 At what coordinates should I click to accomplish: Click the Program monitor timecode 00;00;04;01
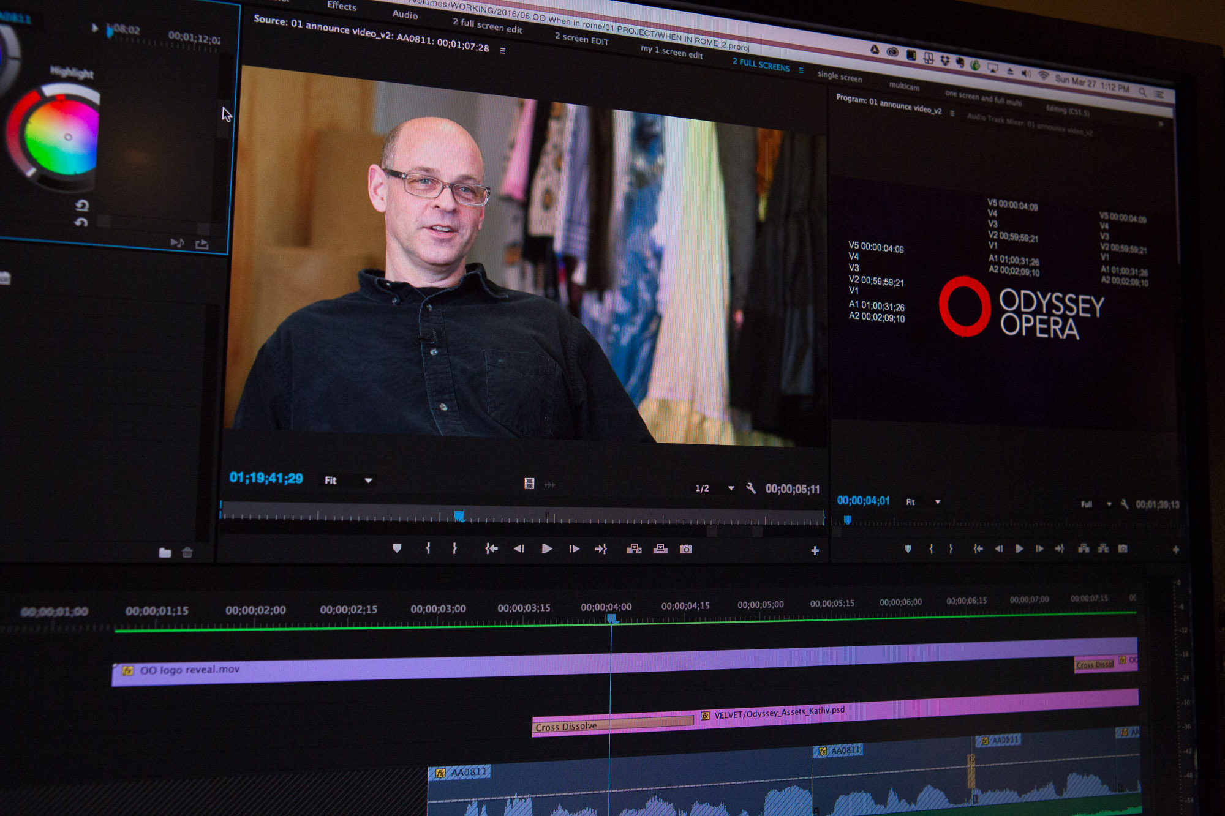[x=863, y=500]
